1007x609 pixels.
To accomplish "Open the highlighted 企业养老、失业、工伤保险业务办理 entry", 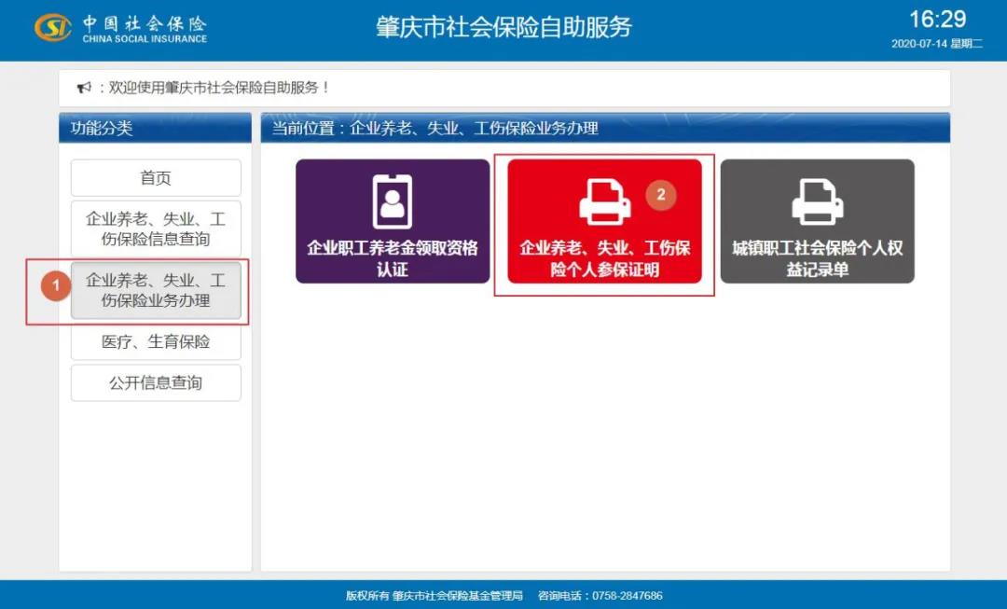I will pos(155,290).
